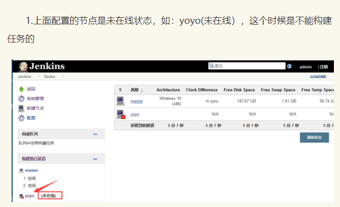Click the Jenkins butler logo

pos(23,67)
